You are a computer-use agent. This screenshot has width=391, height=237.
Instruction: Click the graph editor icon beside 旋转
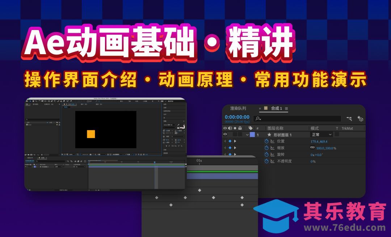tap(273, 155)
